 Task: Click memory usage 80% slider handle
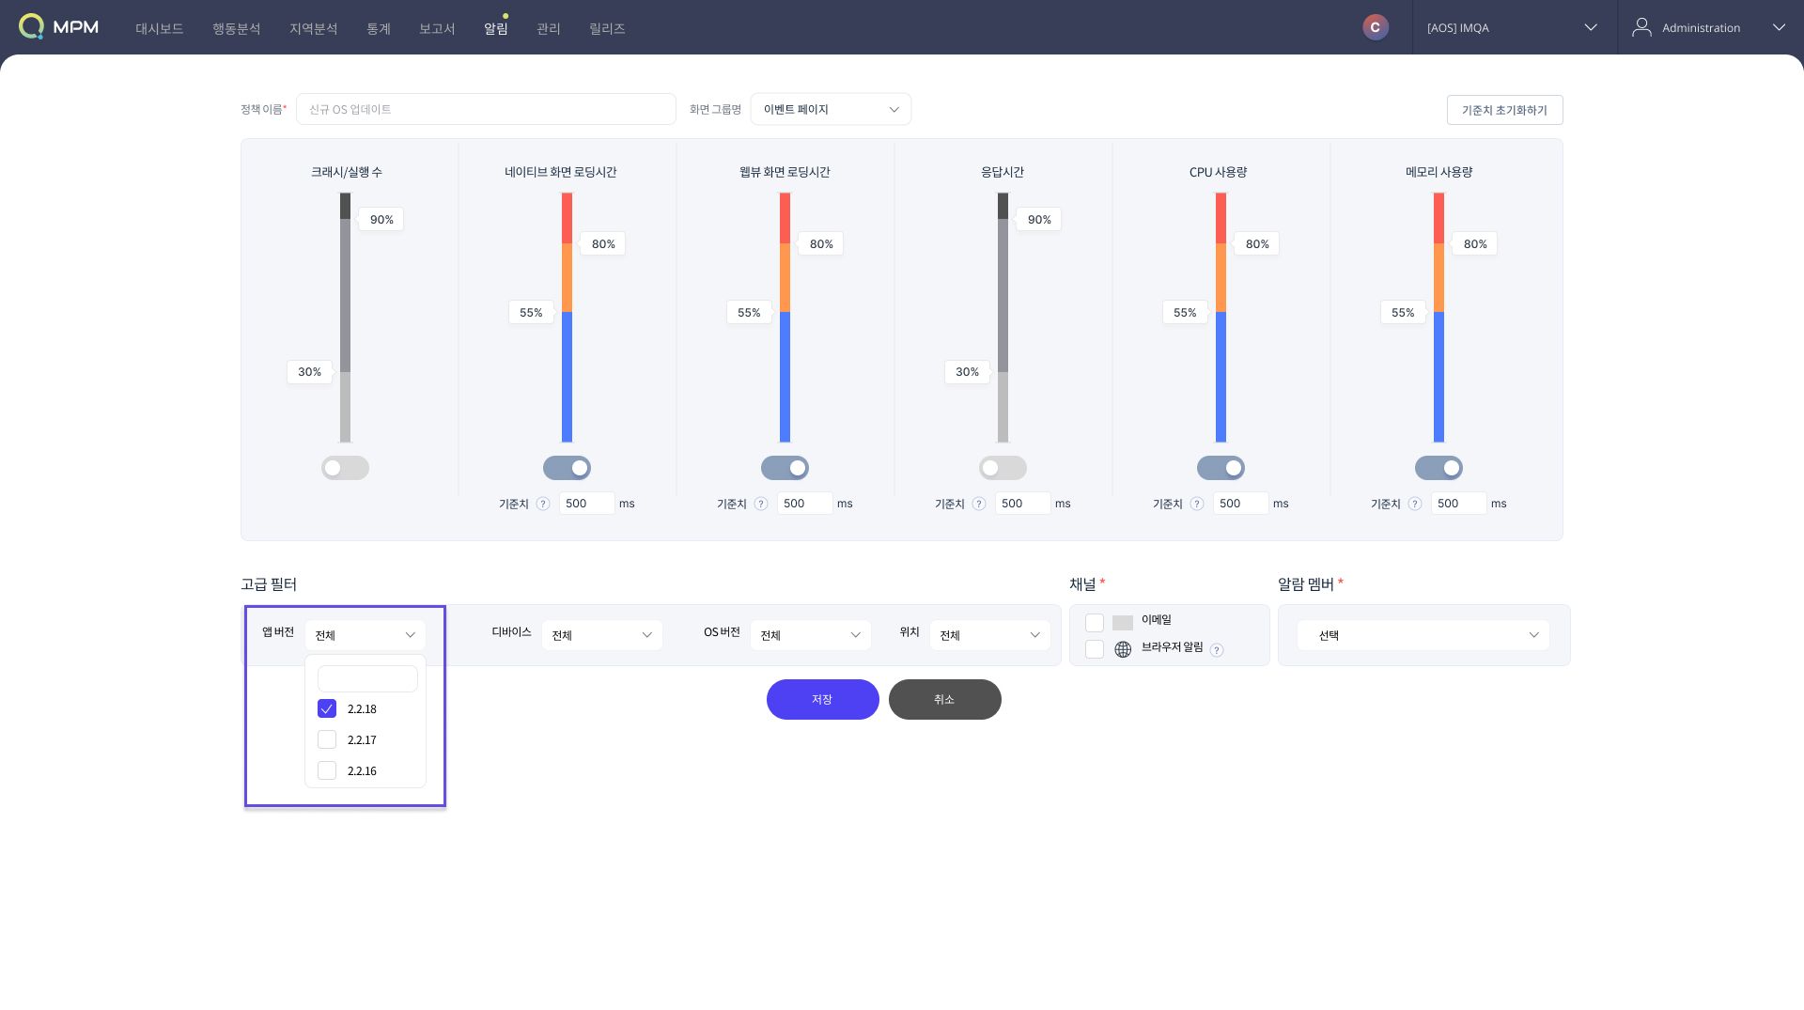[1474, 243]
